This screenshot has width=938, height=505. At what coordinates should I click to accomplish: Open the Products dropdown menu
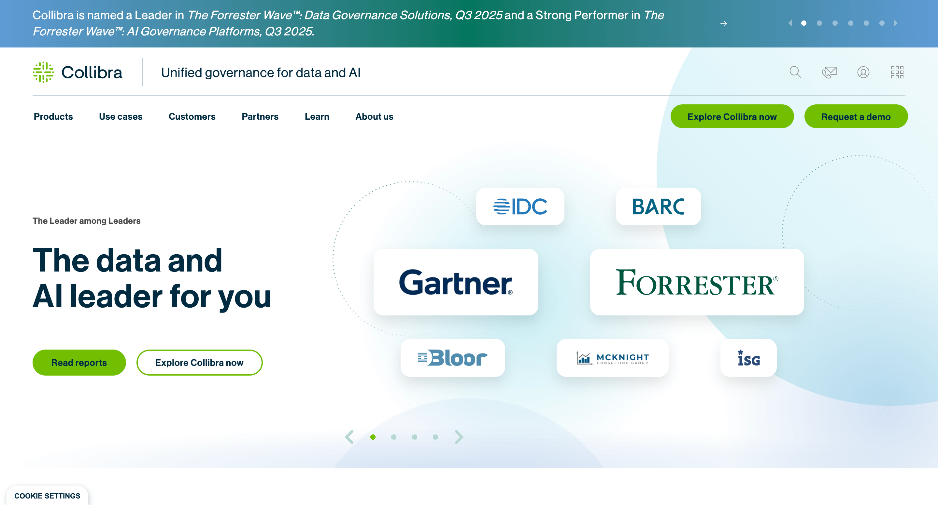pyautogui.click(x=53, y=116)
